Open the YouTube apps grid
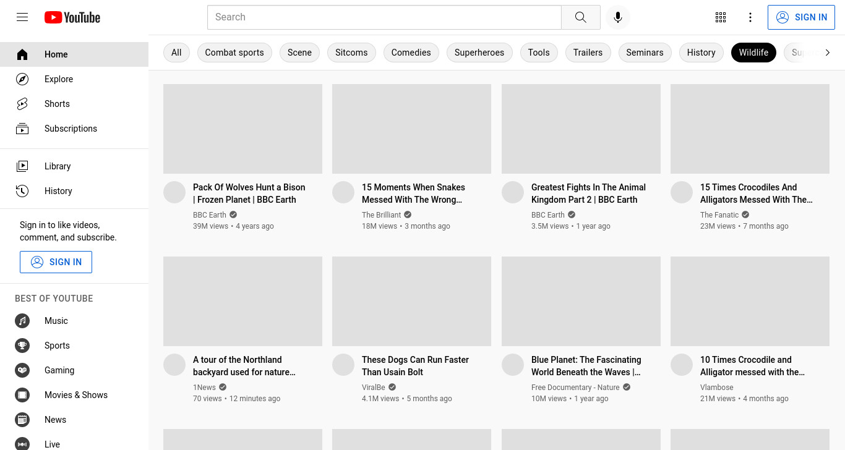Viewport: 845px width, 450px height. click(x=721, y=17)
